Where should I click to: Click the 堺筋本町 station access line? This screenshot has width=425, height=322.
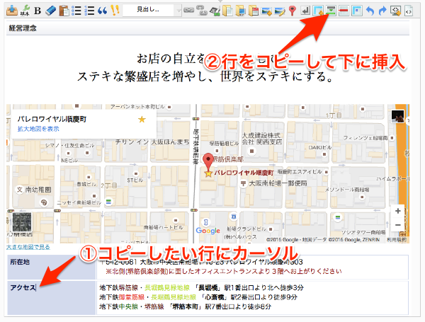point(185,306)
